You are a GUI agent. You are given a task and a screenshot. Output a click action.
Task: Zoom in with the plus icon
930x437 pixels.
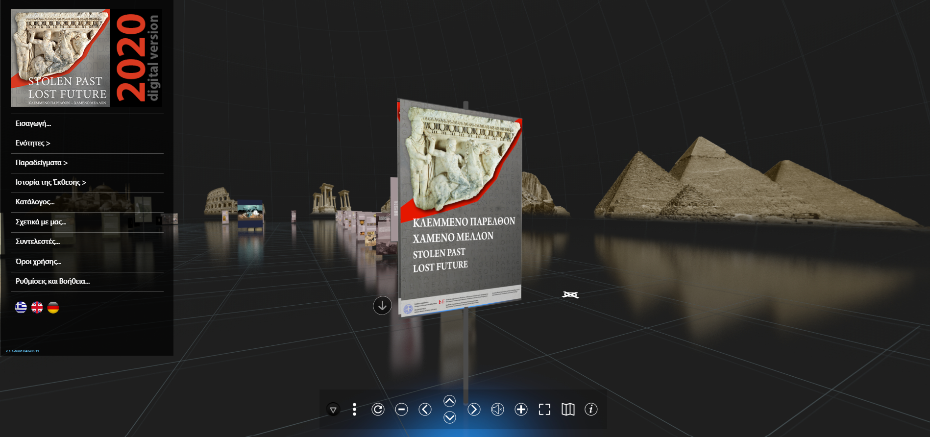[x=521, y=409]
